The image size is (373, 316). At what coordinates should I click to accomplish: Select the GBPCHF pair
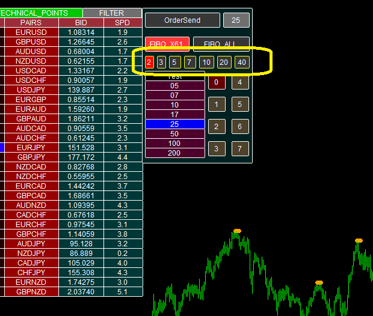click(31, 234)
